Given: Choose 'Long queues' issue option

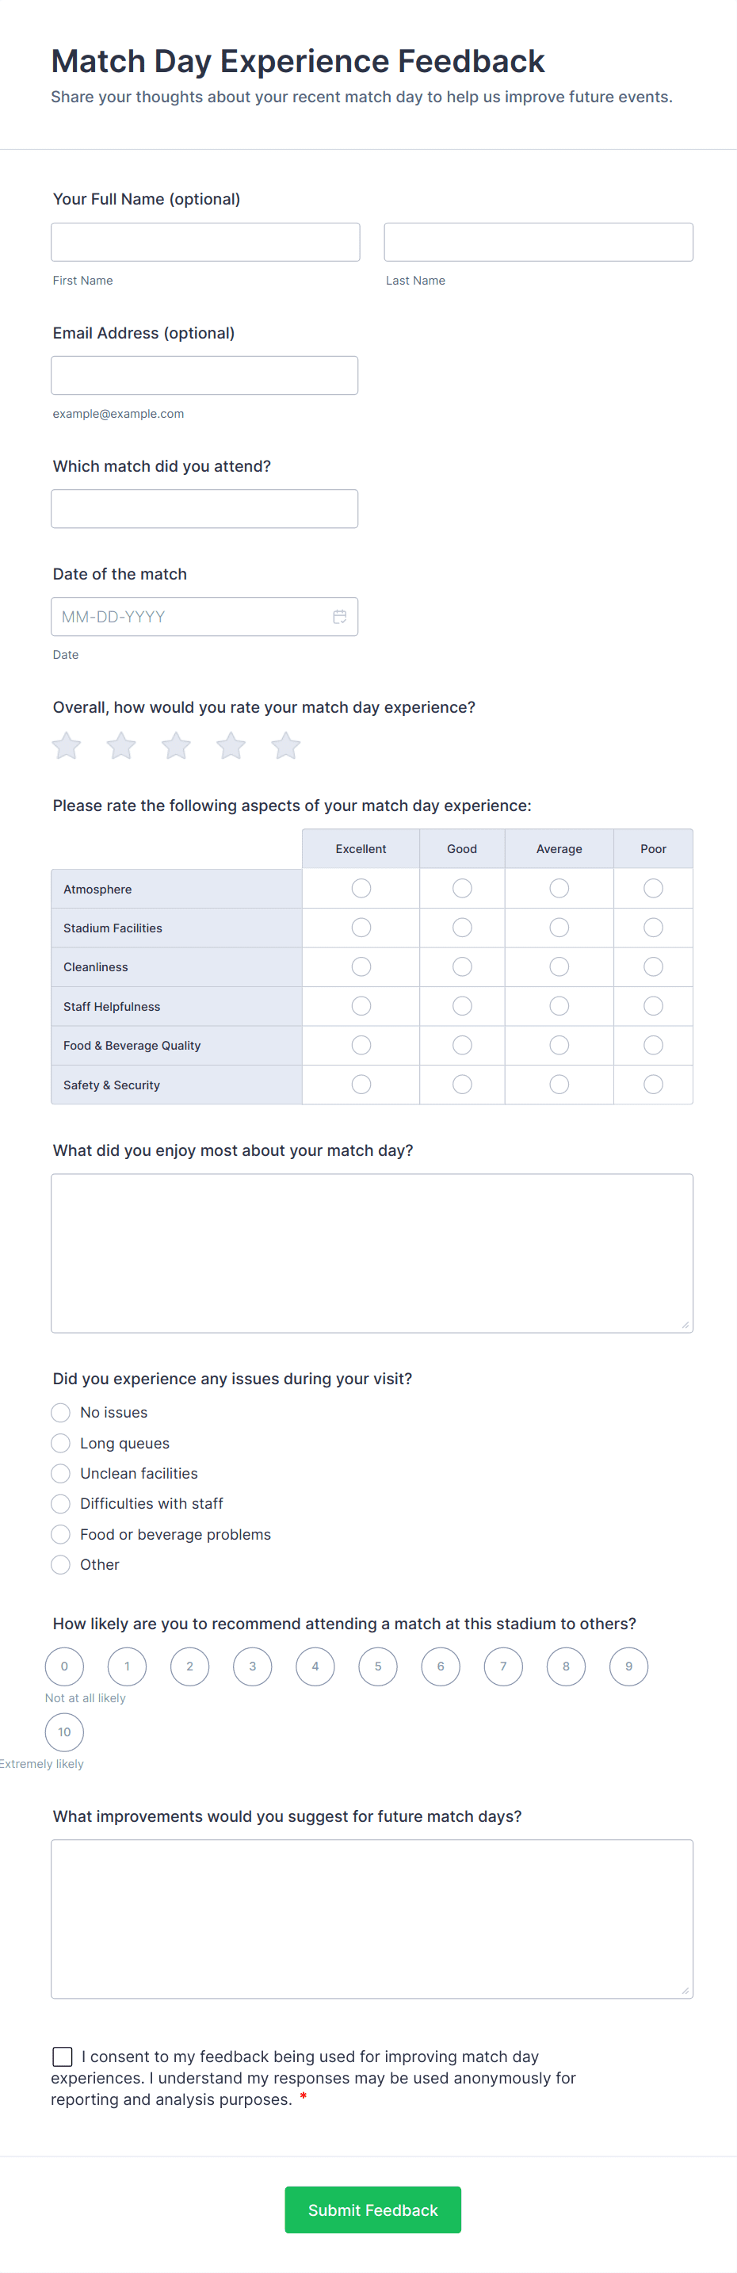Looking at the screenshot, I should click(x=61, y=1444).
